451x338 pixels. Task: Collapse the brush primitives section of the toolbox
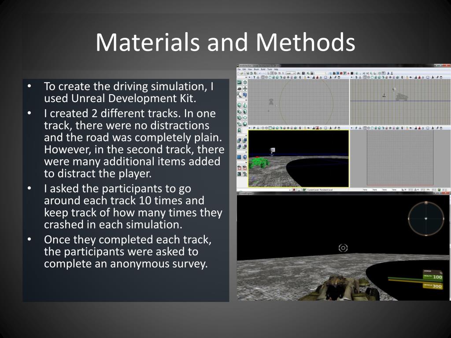click(x=246, y=100)
